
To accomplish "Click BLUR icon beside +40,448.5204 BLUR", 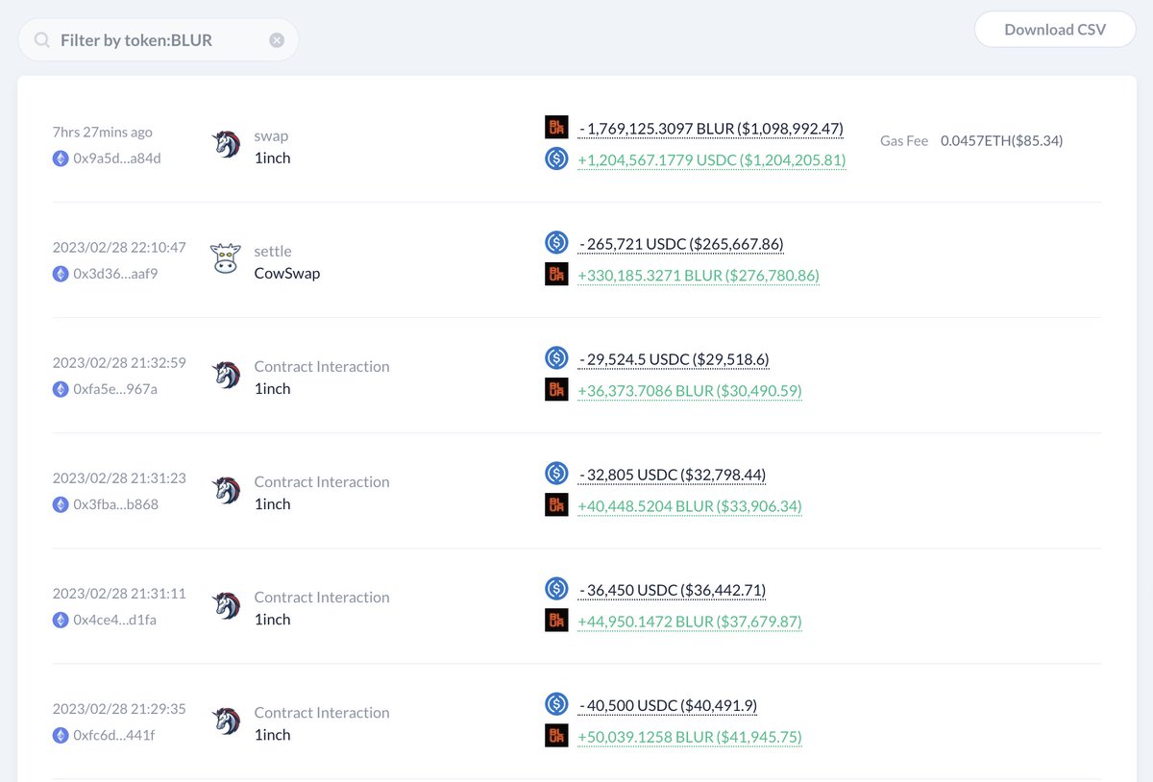I will tap(556, 505).
